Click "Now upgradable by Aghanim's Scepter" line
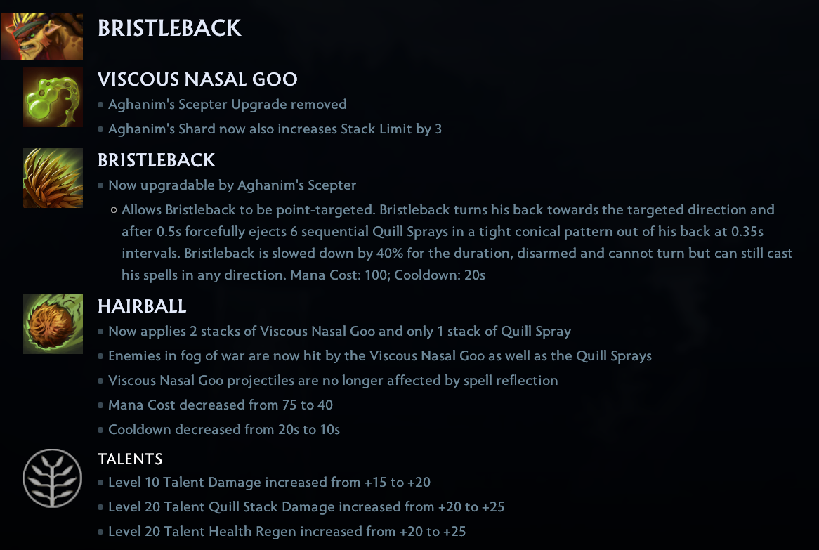The width and height of the screenshot is (819, 550). tap(232, 185)
